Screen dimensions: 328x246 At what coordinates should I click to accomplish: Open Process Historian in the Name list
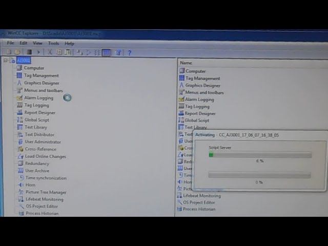199,209
